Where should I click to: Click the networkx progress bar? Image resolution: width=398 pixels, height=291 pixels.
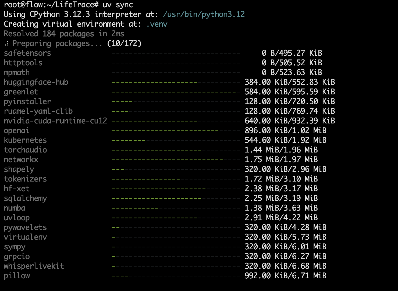coord(176,160)
